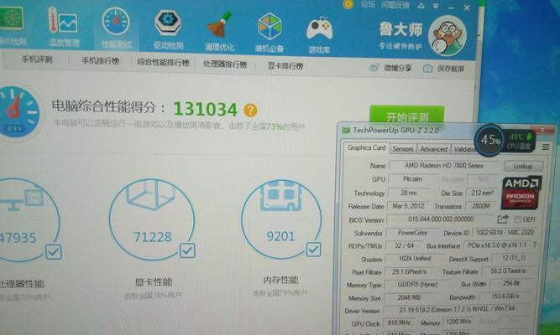Click 微博分享 share button
560x335 pixels.
click(390, 68)
